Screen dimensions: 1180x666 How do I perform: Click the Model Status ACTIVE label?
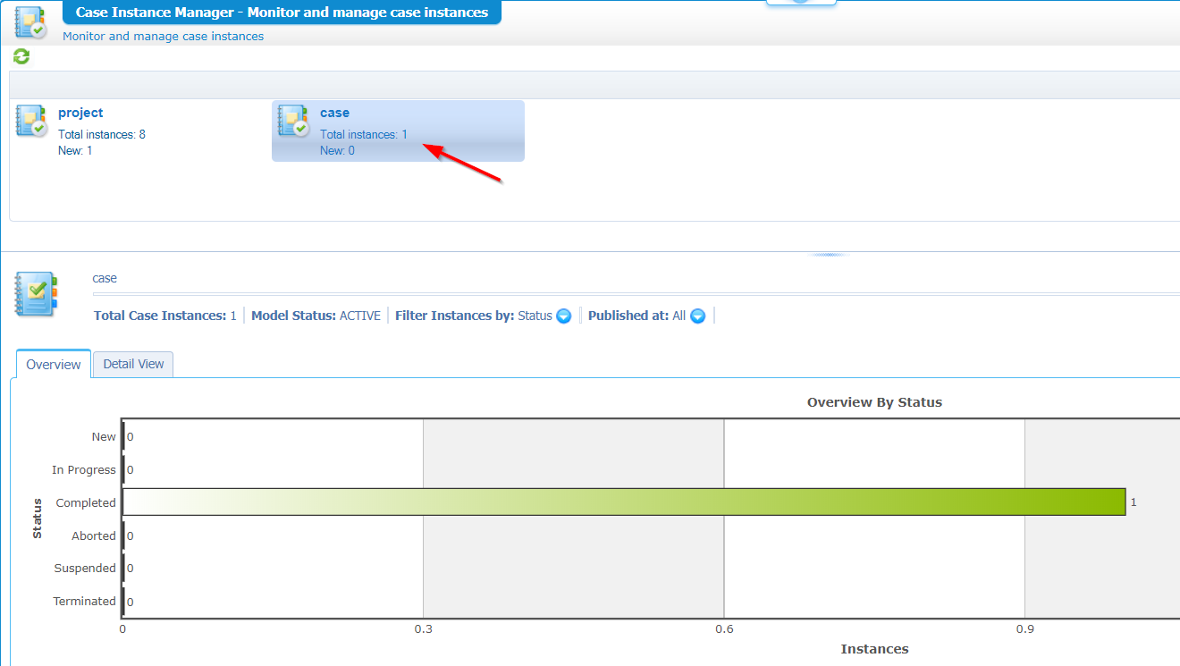pos(316,316)
